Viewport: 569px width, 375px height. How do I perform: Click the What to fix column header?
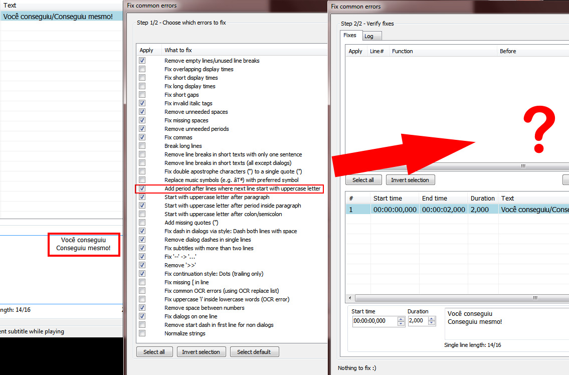244,50
